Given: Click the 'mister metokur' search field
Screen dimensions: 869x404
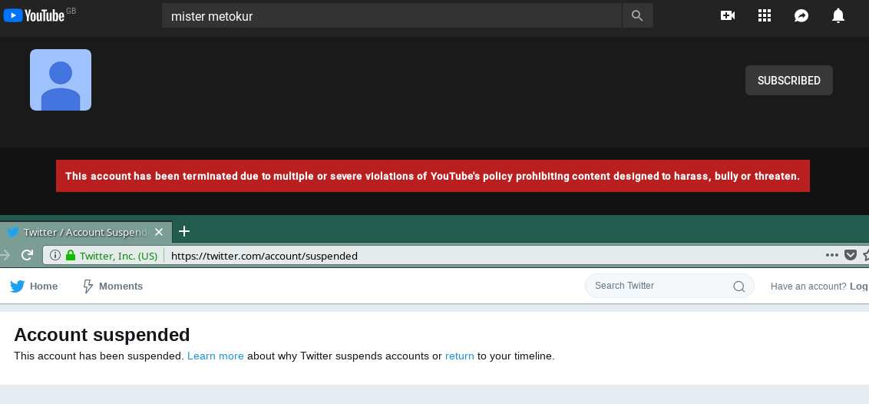Looking at the screenshot, I should (392, 15).
